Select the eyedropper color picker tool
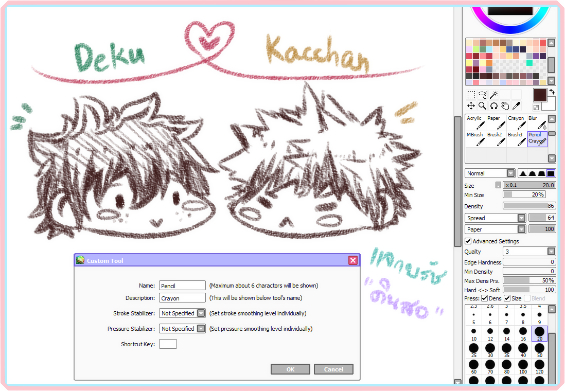The image size is (565, 391). tap(516, 105)
